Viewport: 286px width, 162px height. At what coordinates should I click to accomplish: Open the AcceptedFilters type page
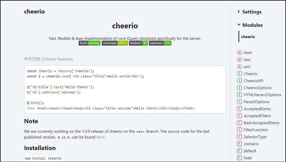(257, 116)
